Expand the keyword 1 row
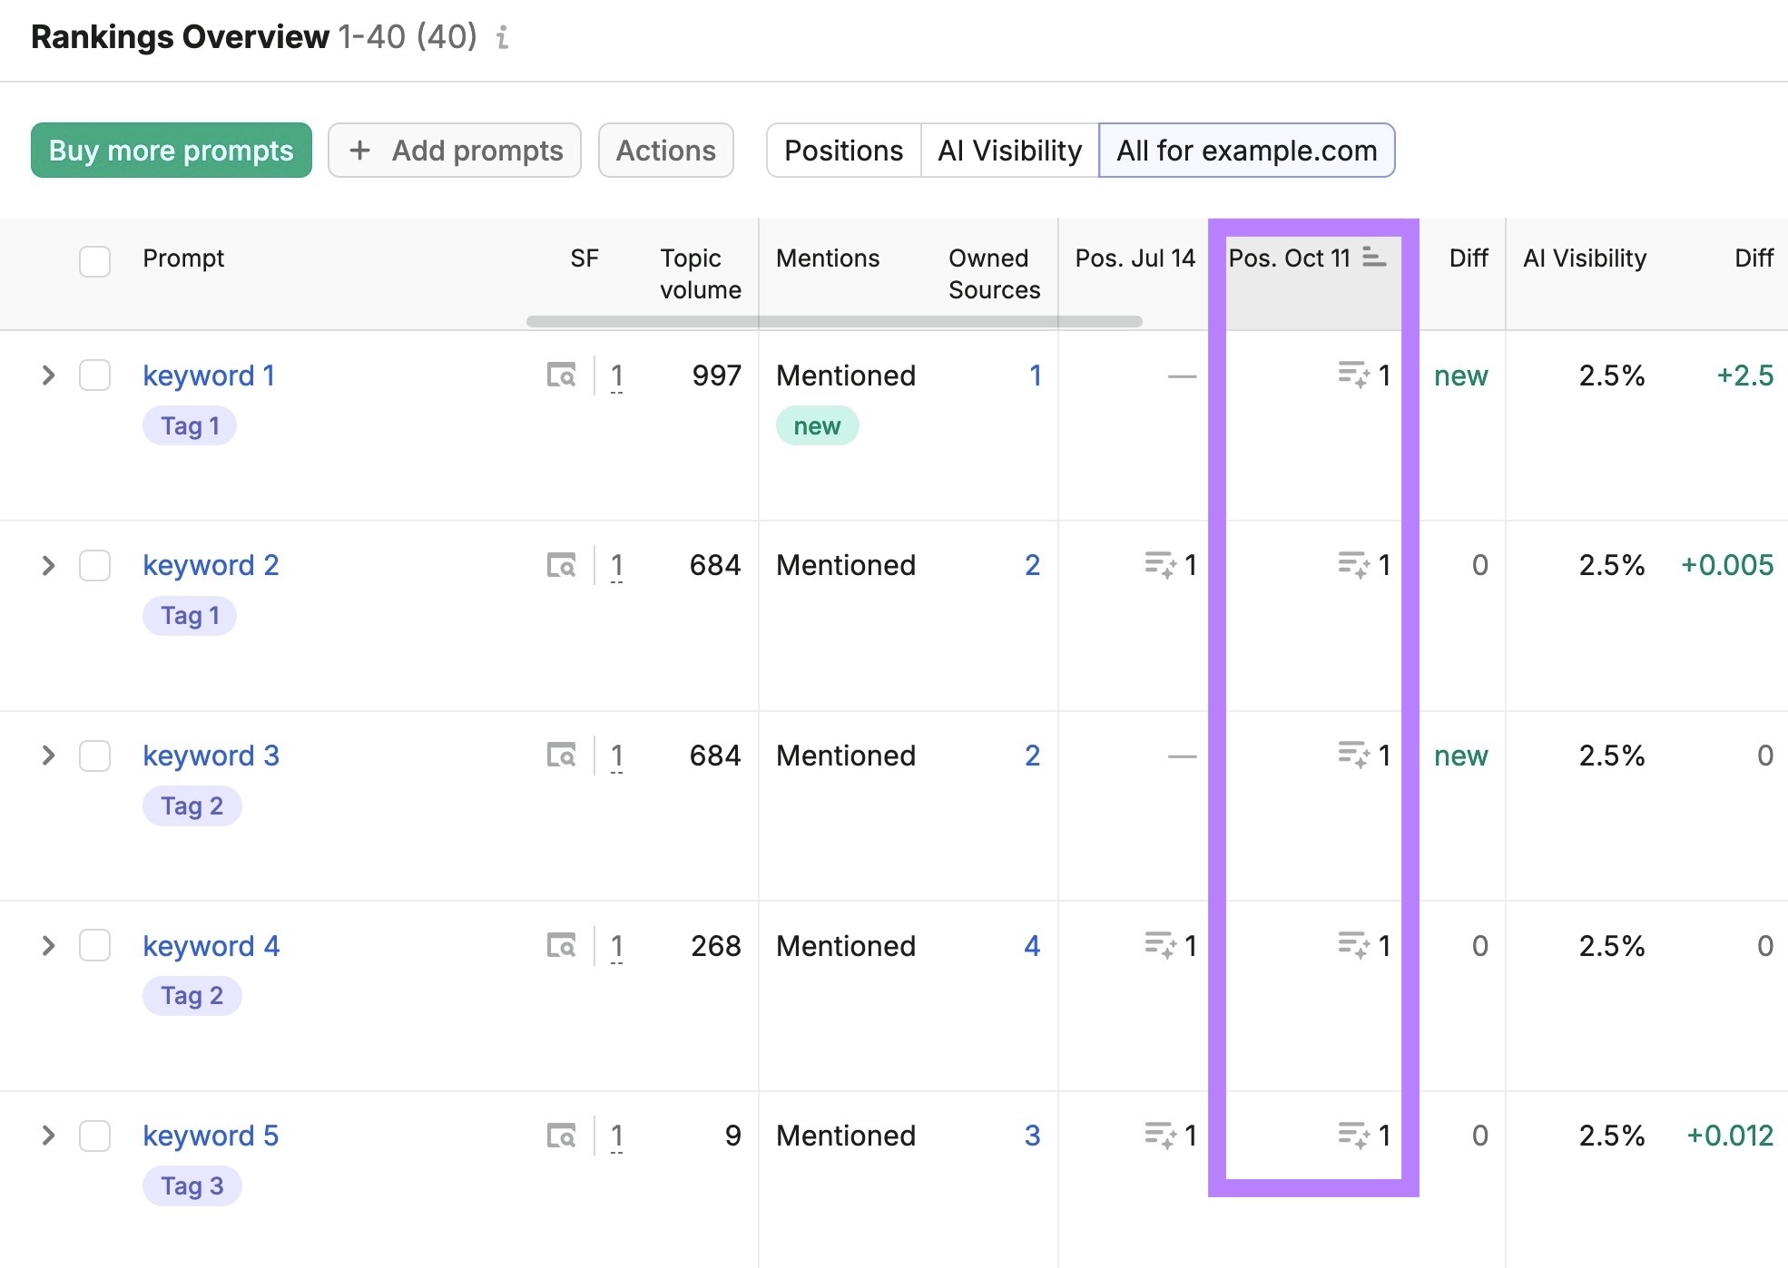 point(49,376)
